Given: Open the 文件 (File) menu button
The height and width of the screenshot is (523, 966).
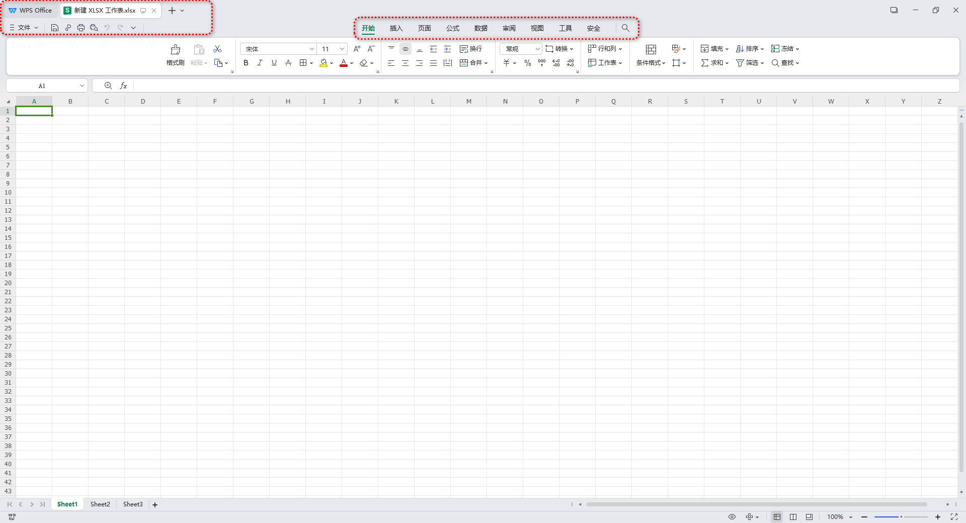Looking at the screenshot, I should coord(24,28).
